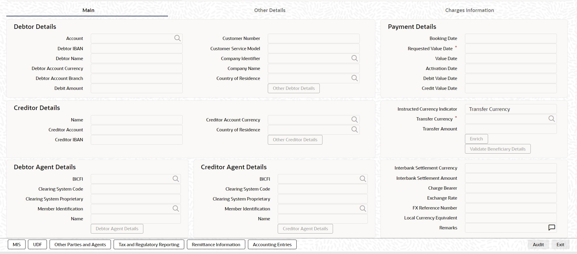Screen dimensions: 577x254
Task: Focus the Booking Date field
Action: 511,38
